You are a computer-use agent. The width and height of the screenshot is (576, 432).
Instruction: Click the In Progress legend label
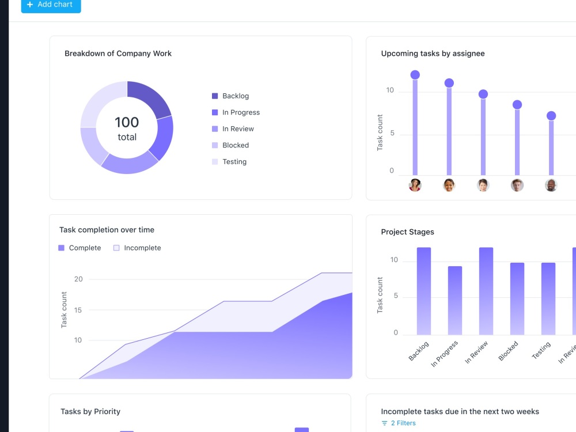pyautogui.click(x=241, y=112)
